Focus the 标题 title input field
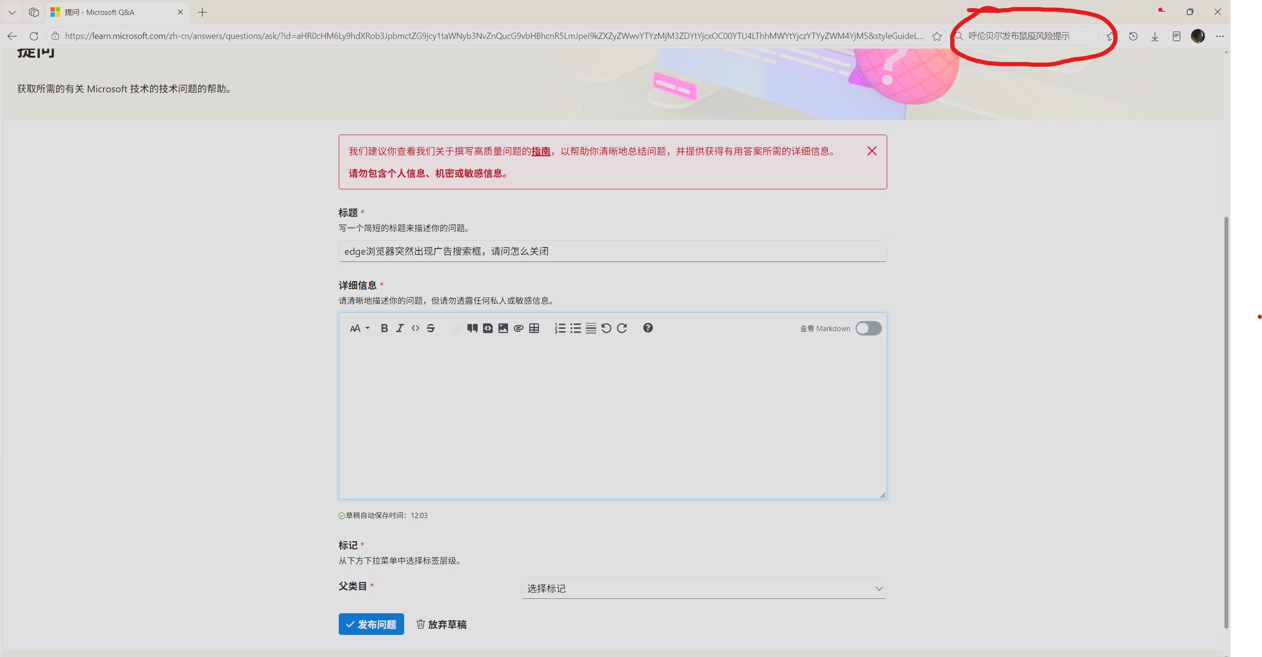 pos(612,251)
